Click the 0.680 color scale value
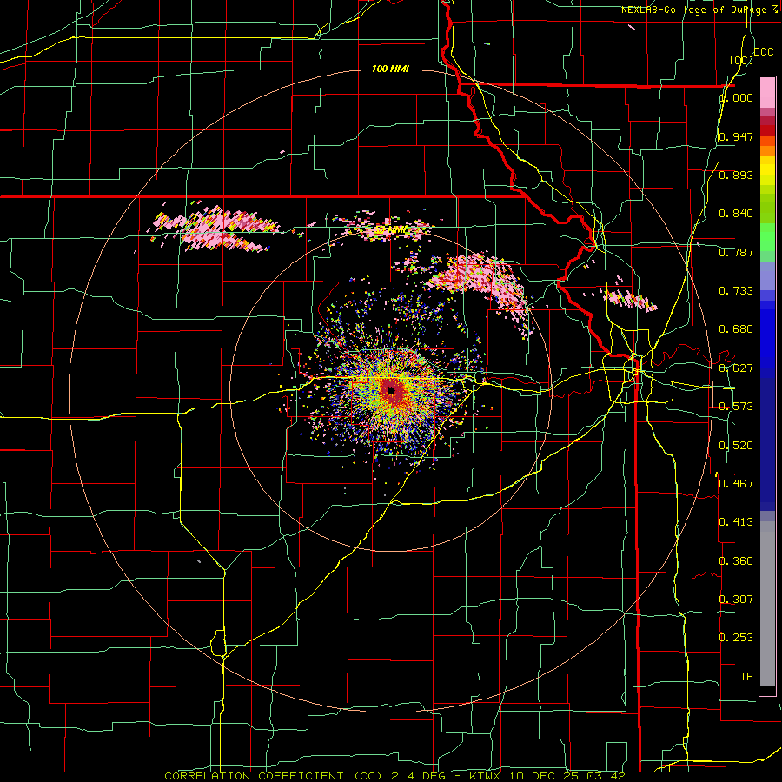This screenshot has height=782, width=782. (736, 329)
